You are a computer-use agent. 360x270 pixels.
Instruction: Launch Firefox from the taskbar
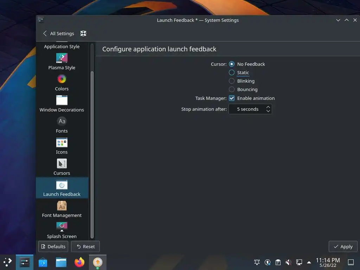click(79, 262)
